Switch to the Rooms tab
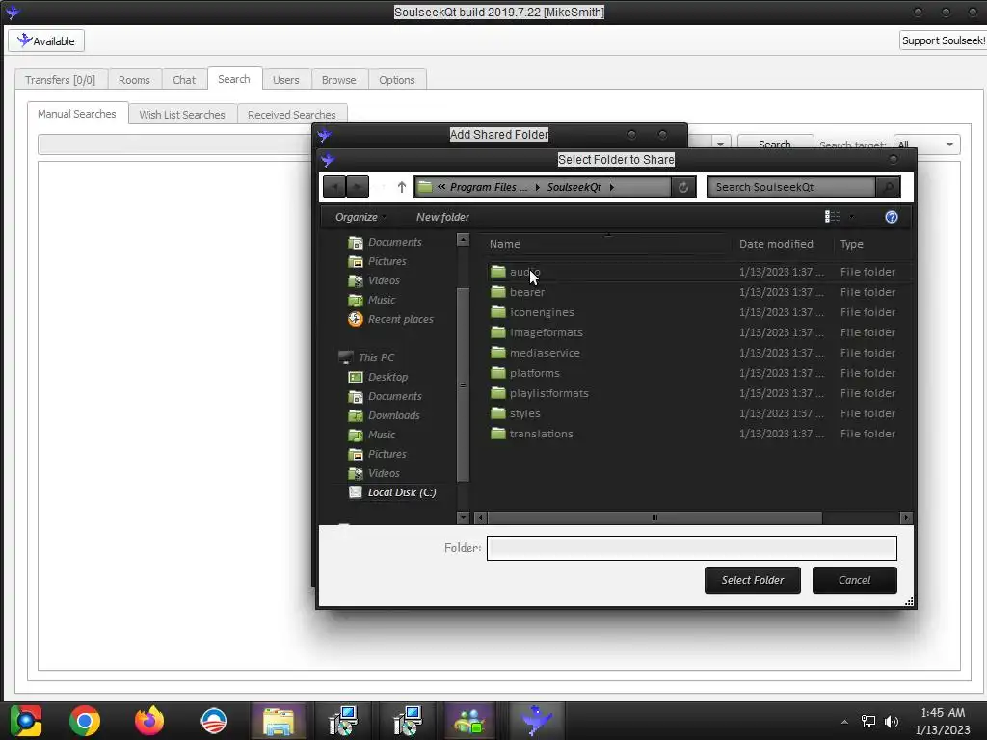This screenshot has height=740, width=987. (x=134, y=80)
